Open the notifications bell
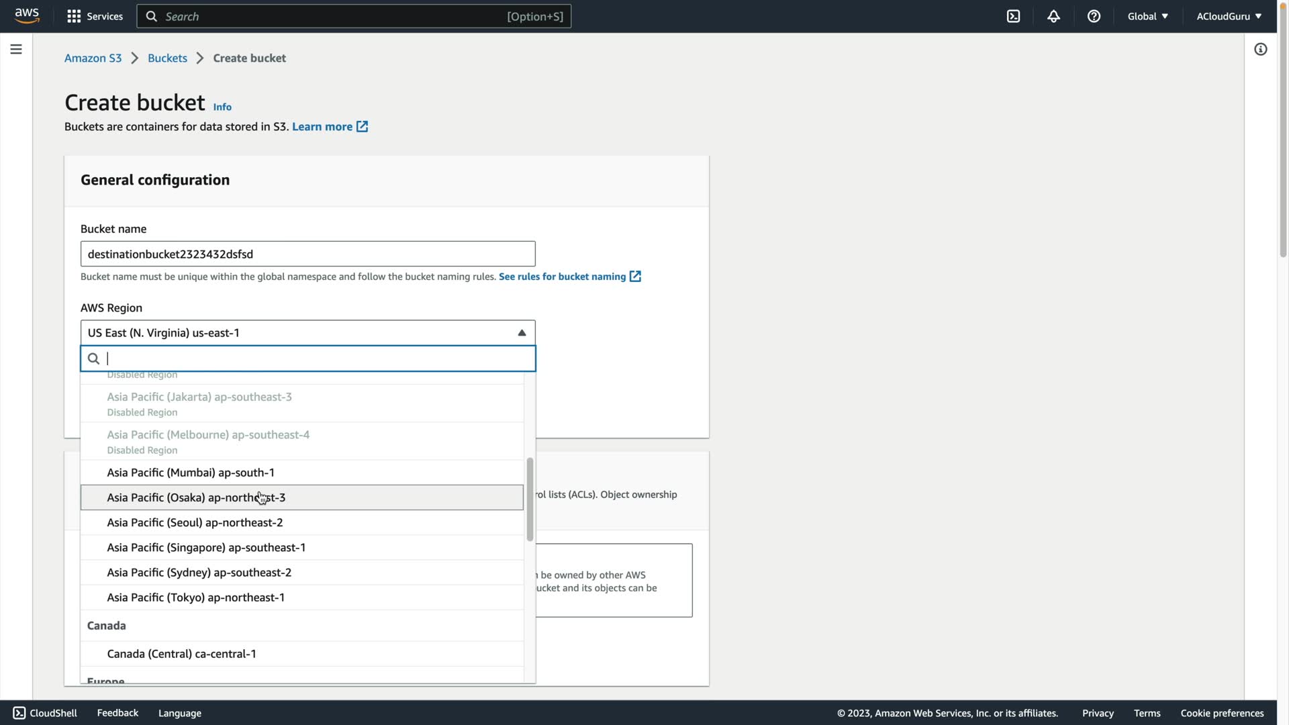This screenshot has width=1289, height=725. [1053, 16]
